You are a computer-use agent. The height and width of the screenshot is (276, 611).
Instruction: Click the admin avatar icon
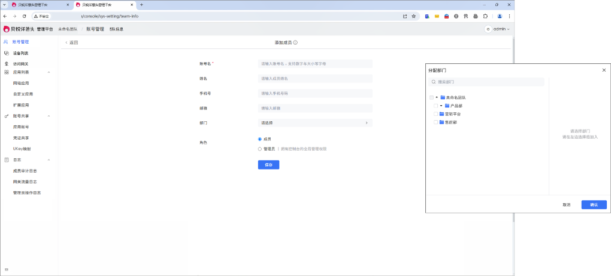click(488, 29)
